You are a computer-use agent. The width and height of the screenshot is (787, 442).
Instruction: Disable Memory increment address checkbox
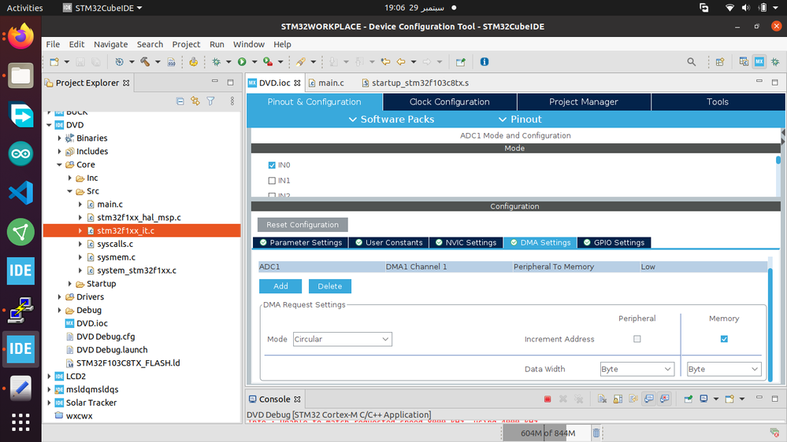pos(724,339)
